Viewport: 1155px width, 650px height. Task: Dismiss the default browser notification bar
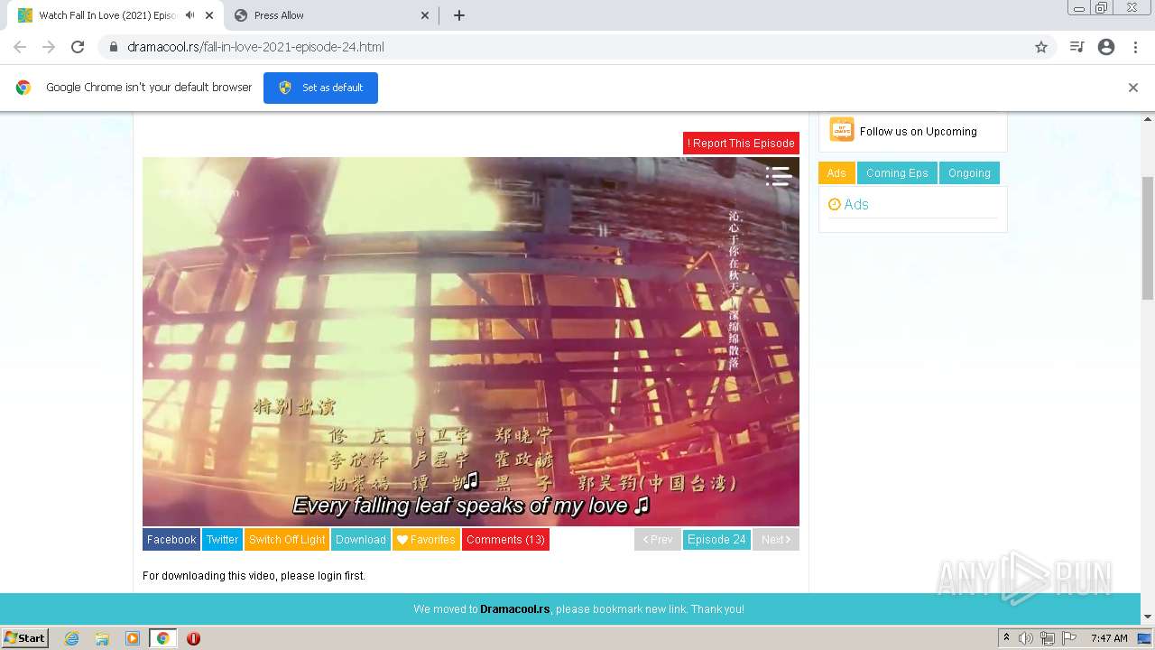click(x=1133, y=88)
